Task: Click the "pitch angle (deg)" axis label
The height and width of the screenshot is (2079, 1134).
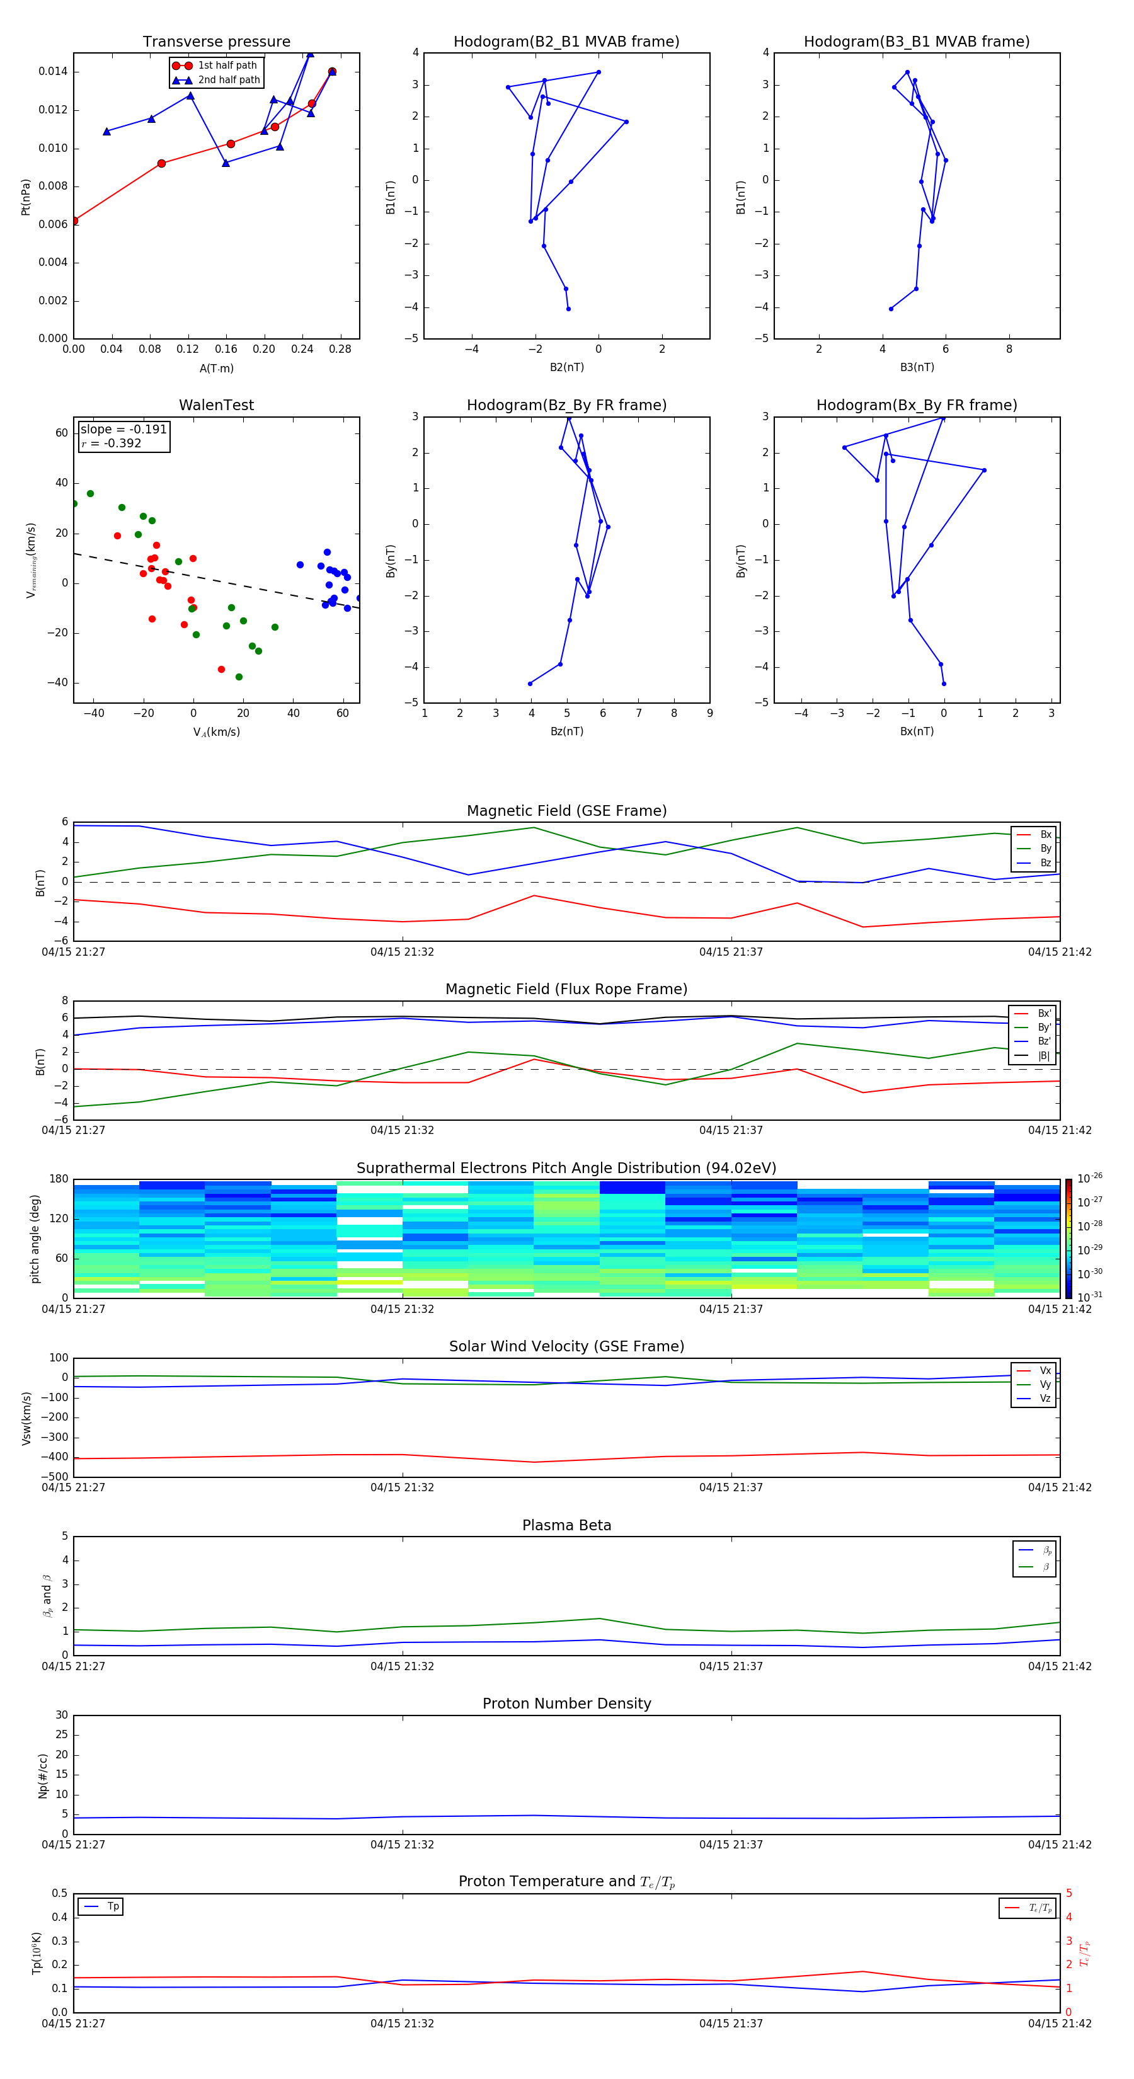Action: (x=35, y=1239)
